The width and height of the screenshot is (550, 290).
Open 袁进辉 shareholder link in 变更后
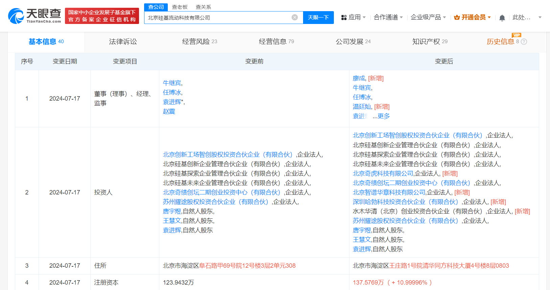[x=362, y=249]
